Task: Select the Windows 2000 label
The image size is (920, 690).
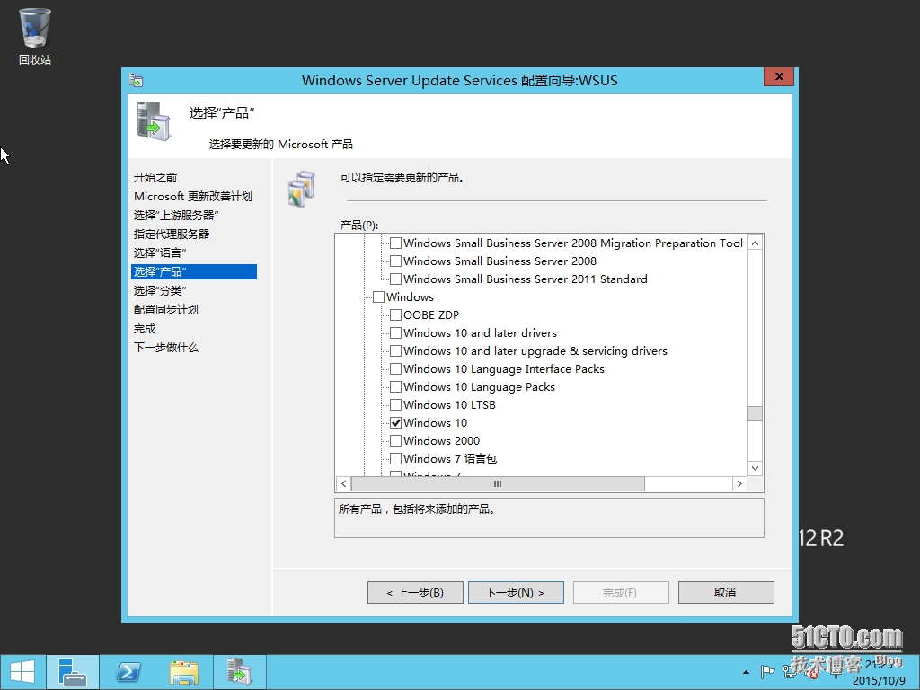Action: point(441,440)
